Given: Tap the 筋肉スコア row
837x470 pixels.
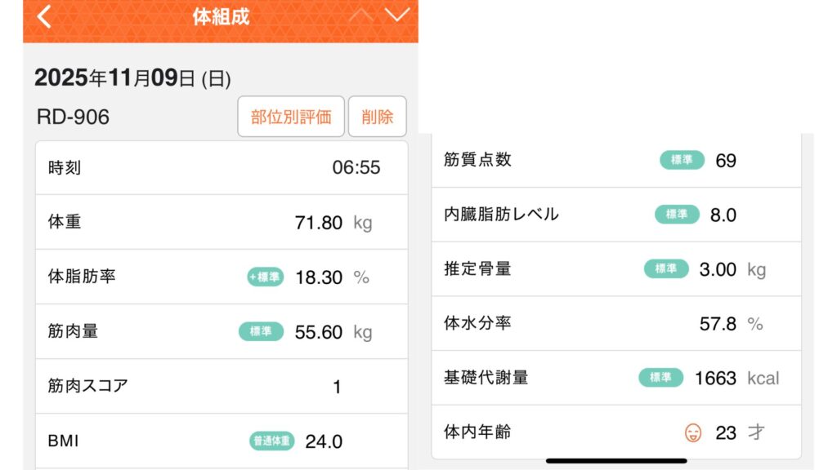Looking at the screenshot, I should (x=221, y=386).
